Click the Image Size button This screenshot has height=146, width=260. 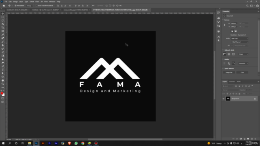[x=229, y=73]
